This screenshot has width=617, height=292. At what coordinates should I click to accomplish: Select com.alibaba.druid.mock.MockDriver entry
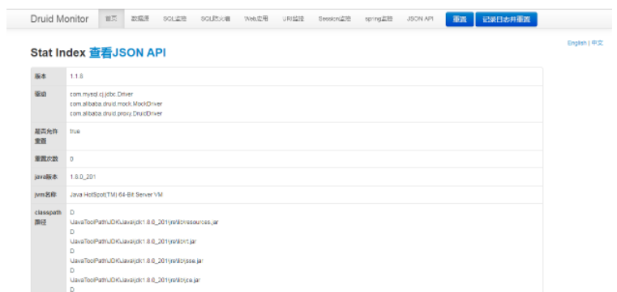click(x=116, y=104)
